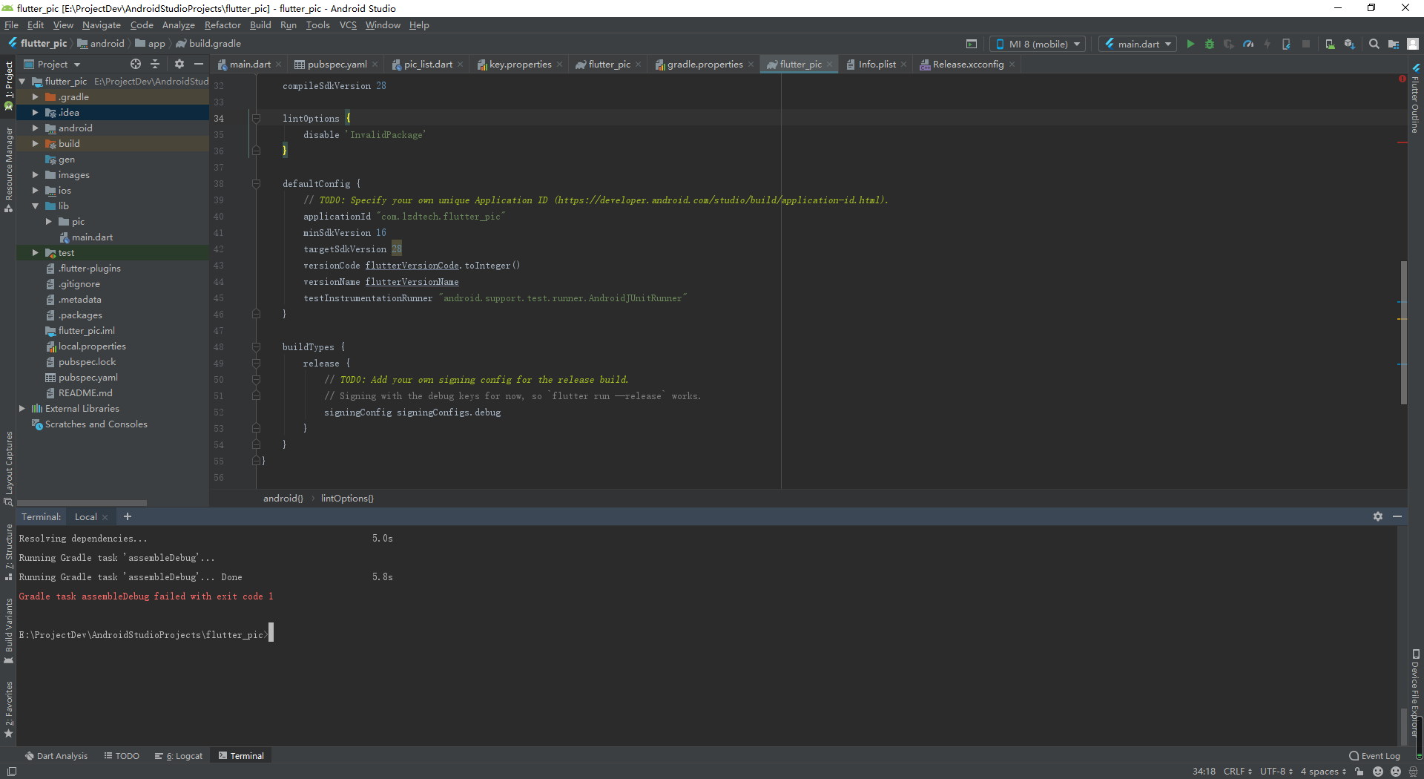The height and width of the screenshot is (779, 1424).
Task: Locate current file with the crosshair icon
Action: click(135, 65)
